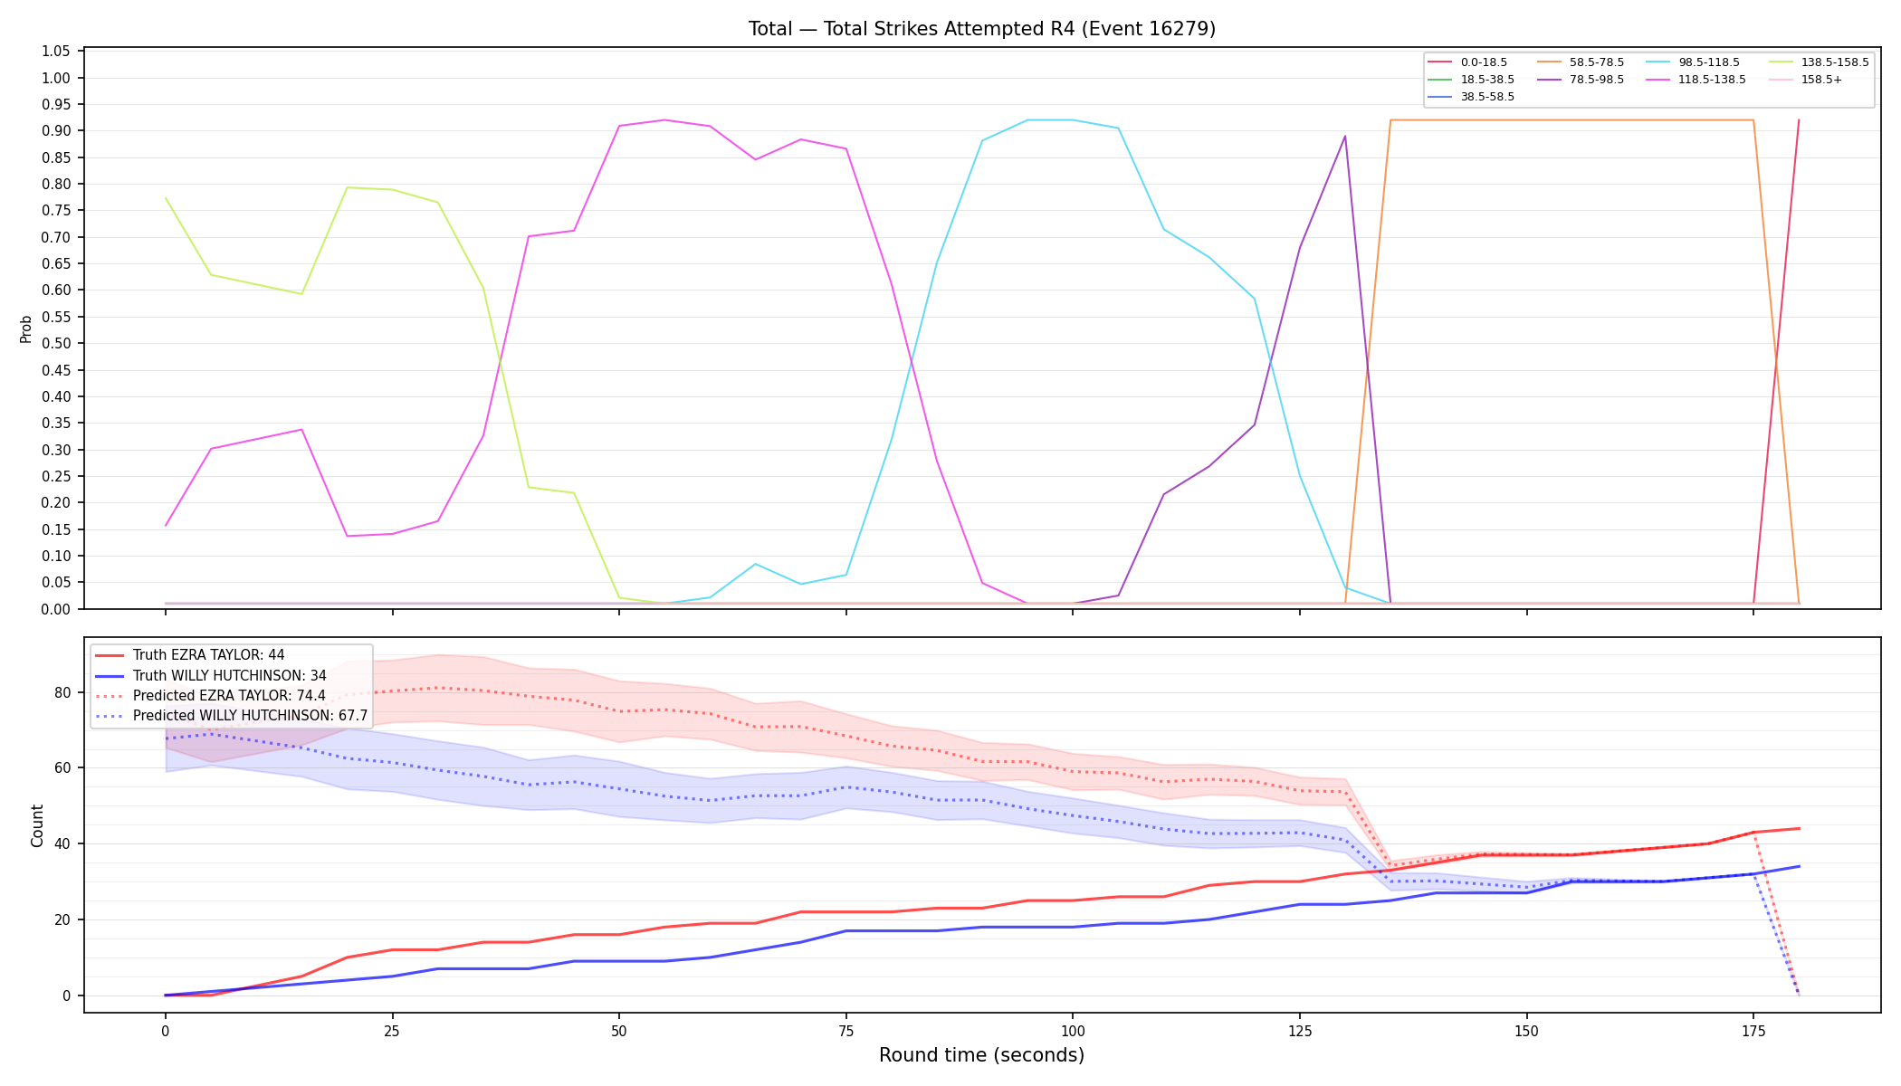This screenshot has width=1901, height=1086.
Task: Click the 75 tick on round time axis
Action: pos(845,1031)
